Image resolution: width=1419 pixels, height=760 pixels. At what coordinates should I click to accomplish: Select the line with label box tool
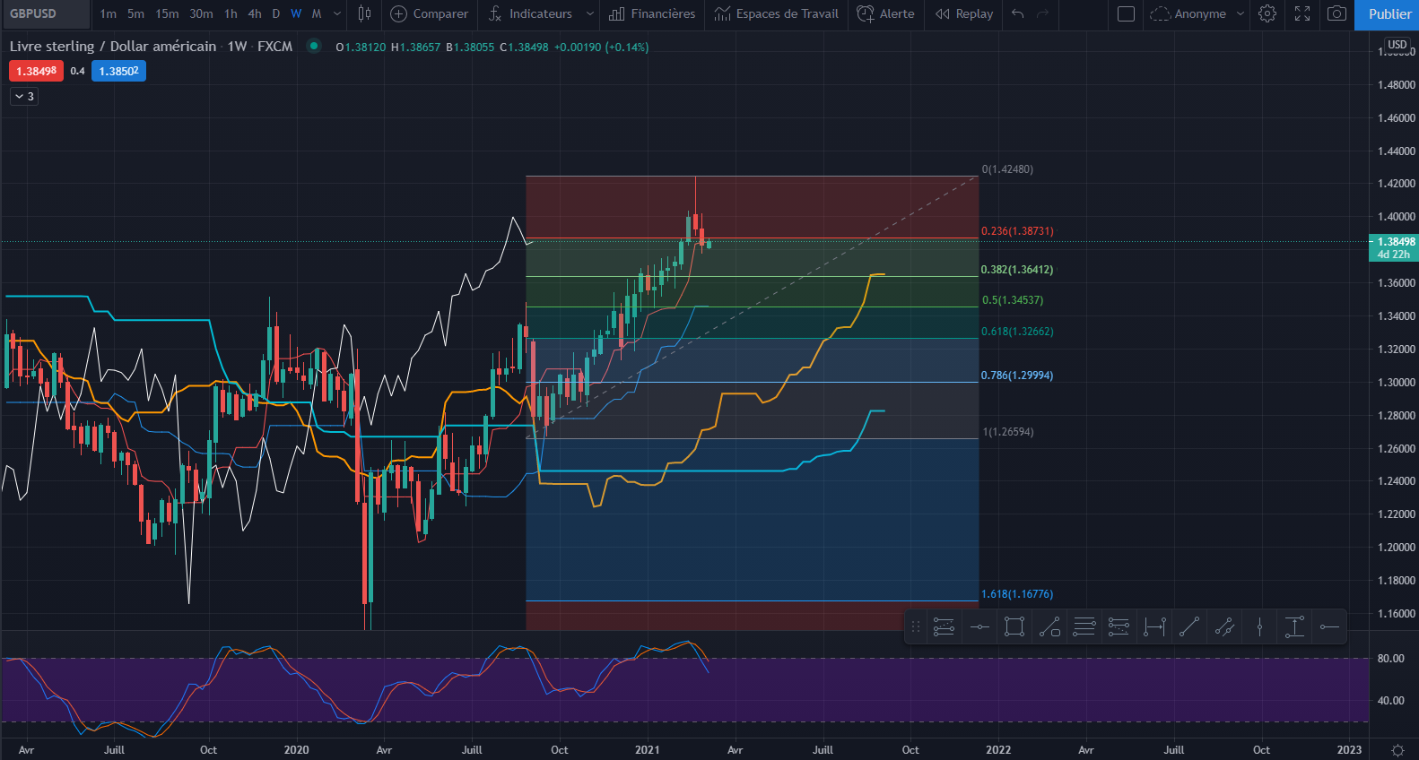pos(1049,627)
